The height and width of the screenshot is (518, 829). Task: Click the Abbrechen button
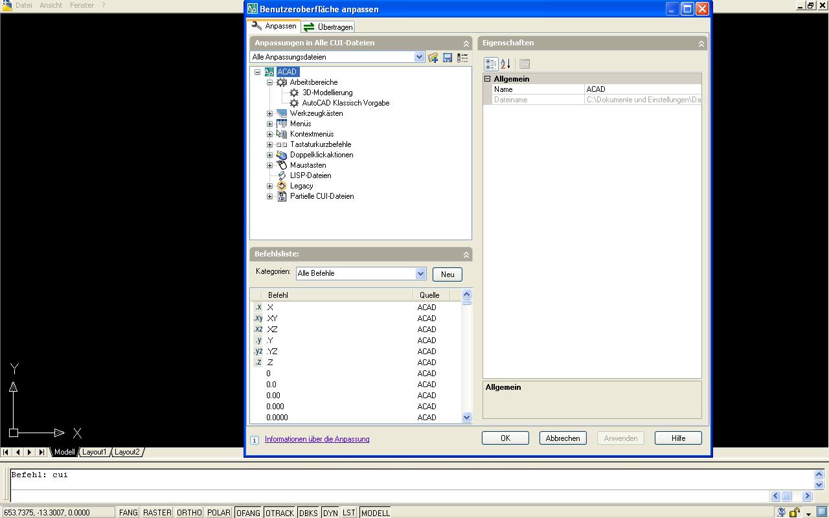(x=563, y=438)
